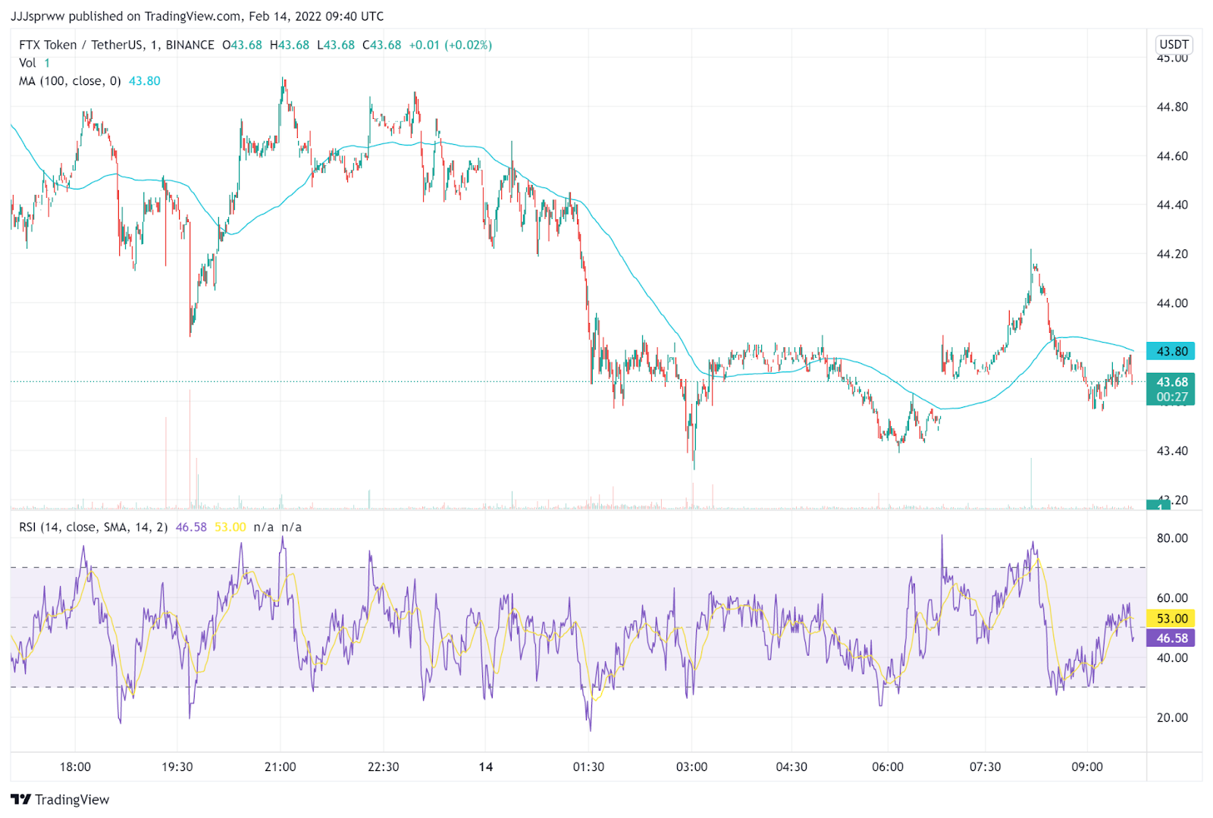This screenshot has width=1213, height=818.
Task: Click the bold 14 date axis label
Action: [x=486, y=766]
